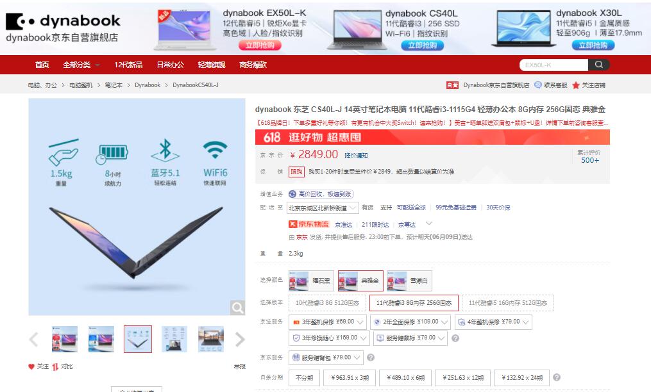Click 立即抢购 button for dynabook CS40L
This screenshot has width=651, height=392.
coord(422,45)
